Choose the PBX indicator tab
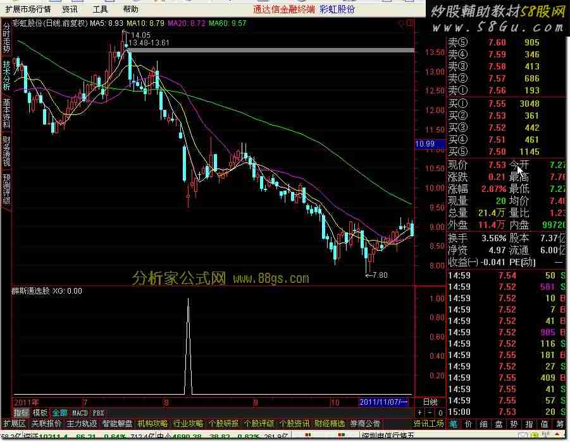 click(x=98, y=413)
